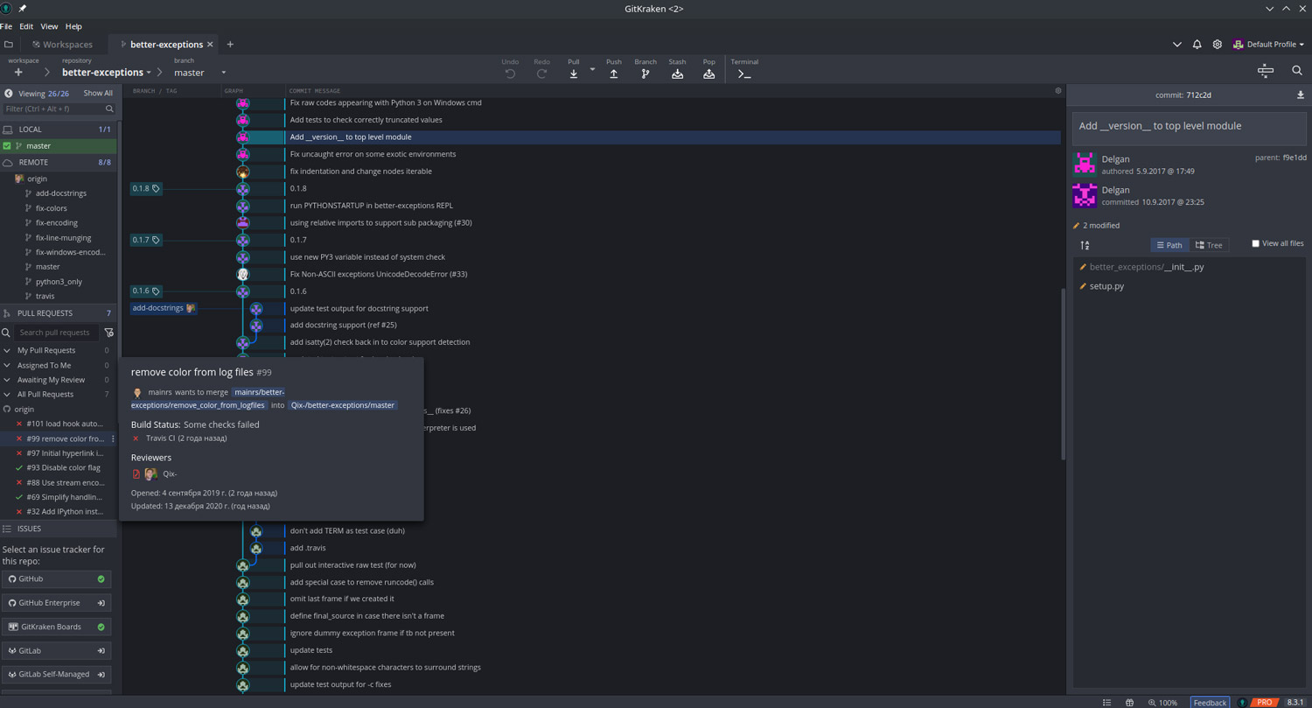Open the master branch dropdown
The image size is (1312, 708).
(223, 73)
